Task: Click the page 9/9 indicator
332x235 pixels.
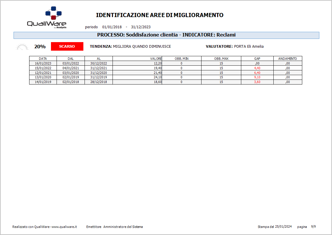Action: [314, 227]
